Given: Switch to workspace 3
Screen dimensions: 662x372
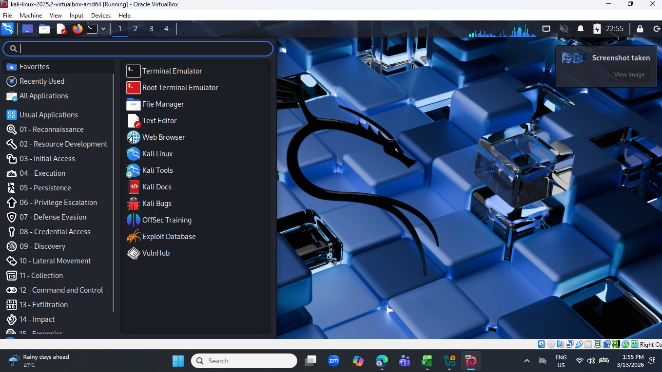Looking at the screenshot, I should [151, 29].
